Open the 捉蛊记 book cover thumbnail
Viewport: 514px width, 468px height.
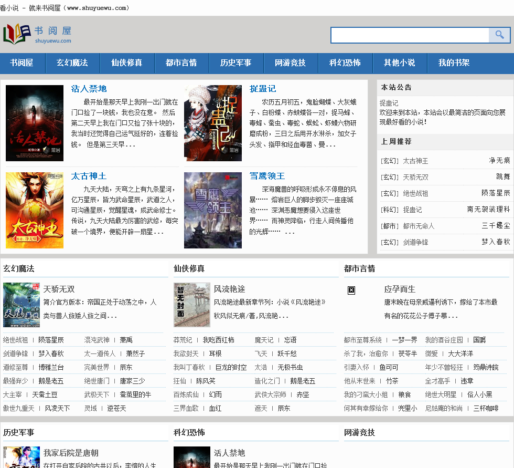click(213, 123)
